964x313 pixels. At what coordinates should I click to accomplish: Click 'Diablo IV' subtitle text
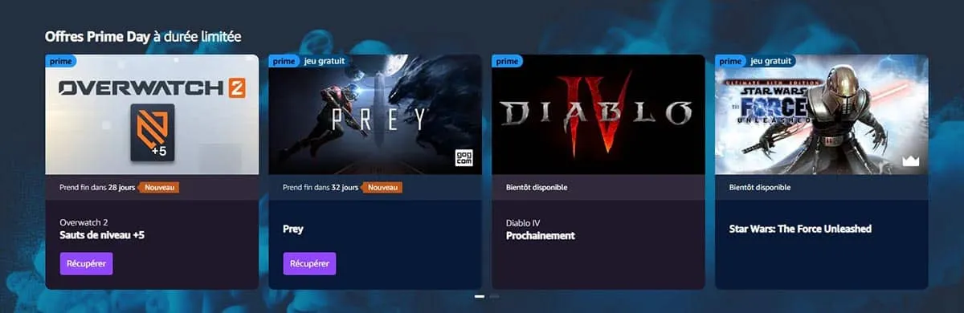point(523,223)
